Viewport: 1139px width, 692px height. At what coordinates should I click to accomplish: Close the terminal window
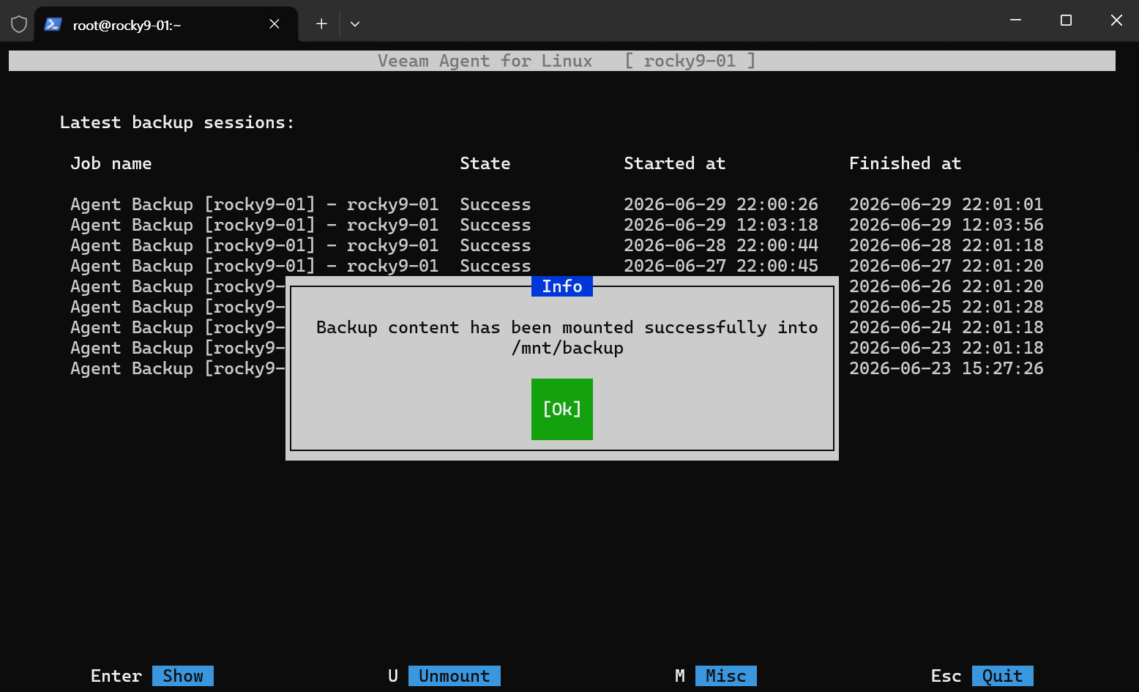coord(1116,21)
